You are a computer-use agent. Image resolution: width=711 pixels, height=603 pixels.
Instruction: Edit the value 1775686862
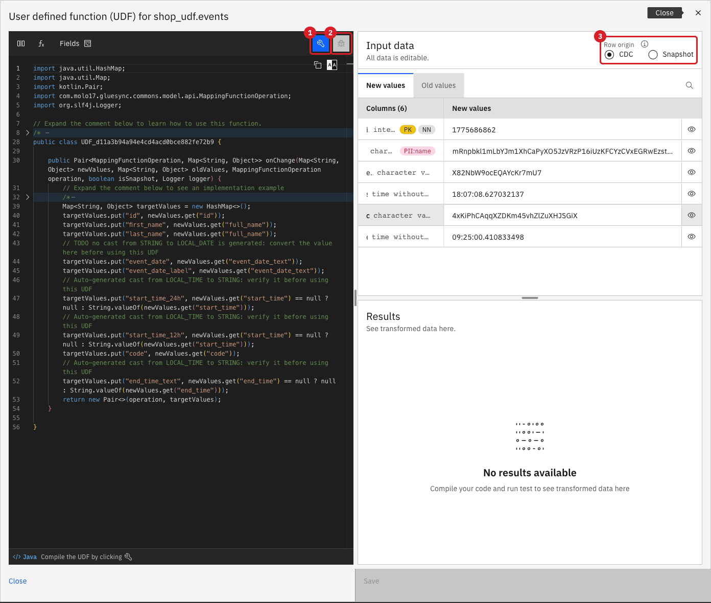click(562, 129)
